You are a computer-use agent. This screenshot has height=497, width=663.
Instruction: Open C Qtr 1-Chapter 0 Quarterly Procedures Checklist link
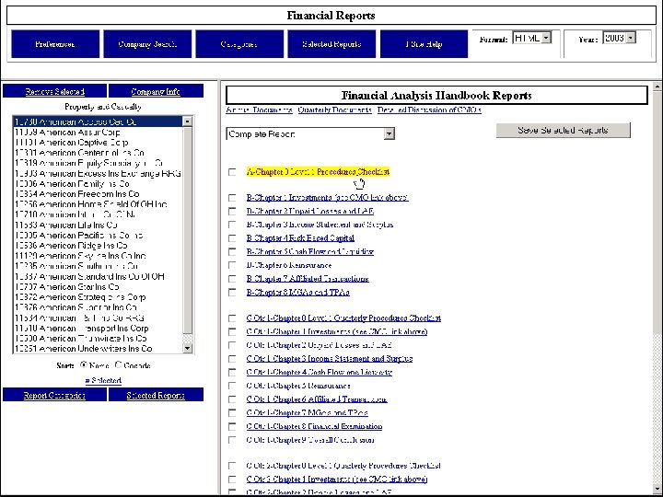(x=343, y=318)
